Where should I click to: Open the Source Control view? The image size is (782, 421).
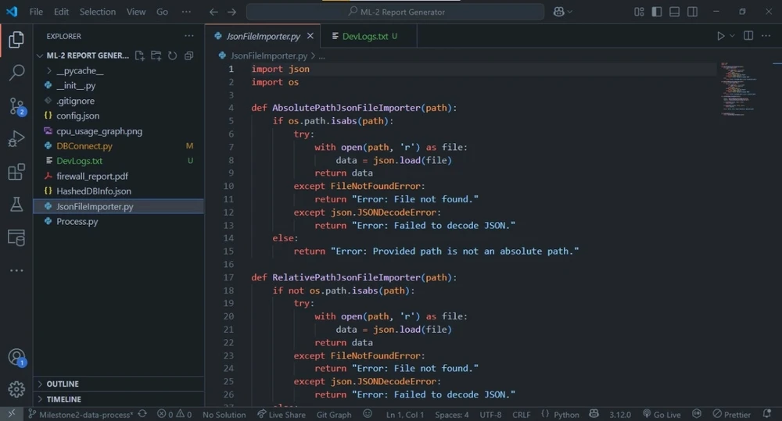pos(16,106)
